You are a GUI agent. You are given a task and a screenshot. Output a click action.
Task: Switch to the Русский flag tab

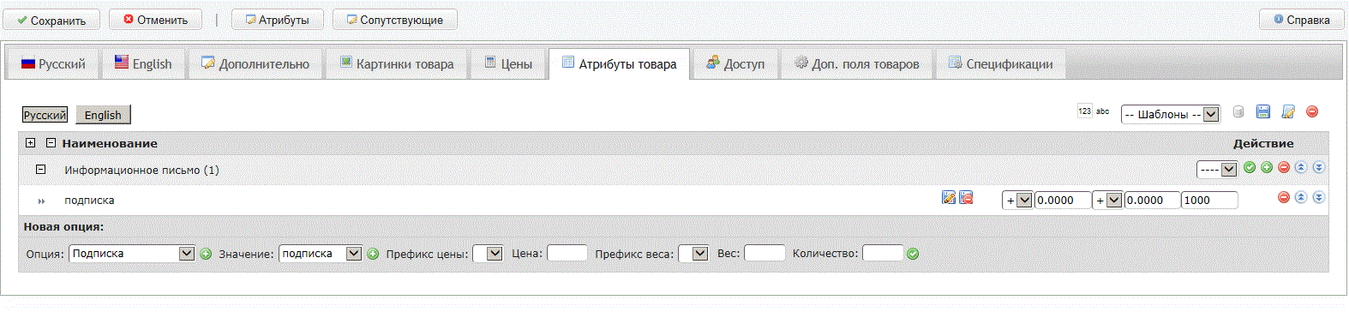coord(53,63)
